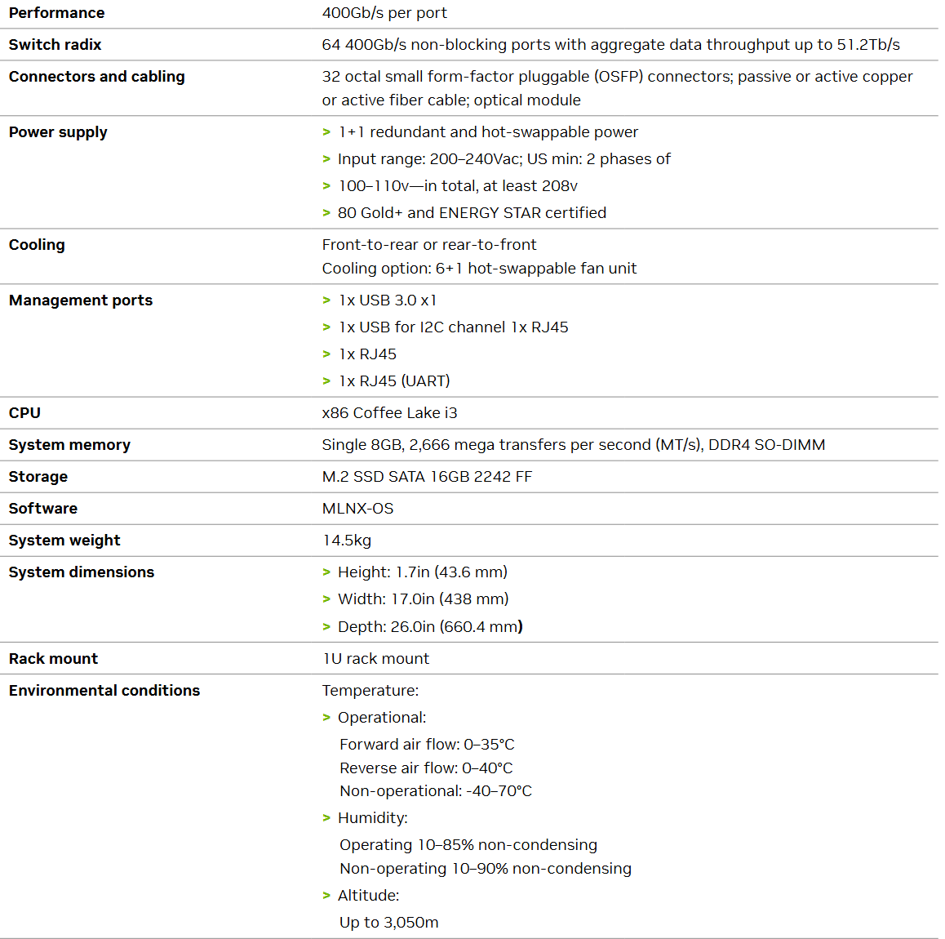Click the green arrow beside "Depth: 26.0in"
This screenshot has height=939, width=945.
click(x=326, y=627)
